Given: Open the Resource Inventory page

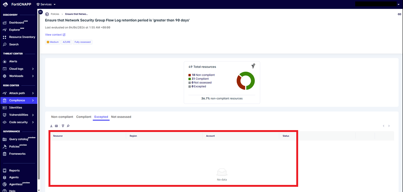Looking at the screenshot, I should [x=22, y=37].
